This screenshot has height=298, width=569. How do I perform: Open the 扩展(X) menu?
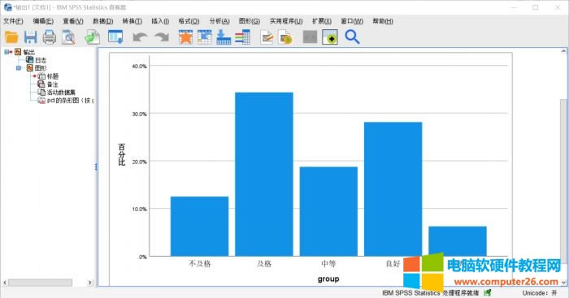coord(322,21)
